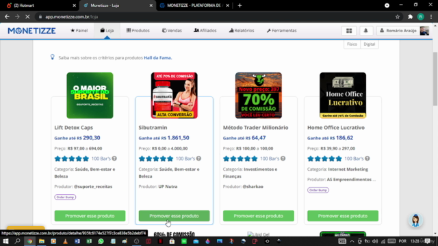
Task: Go forward in the browser
Action: pos(17,16)
